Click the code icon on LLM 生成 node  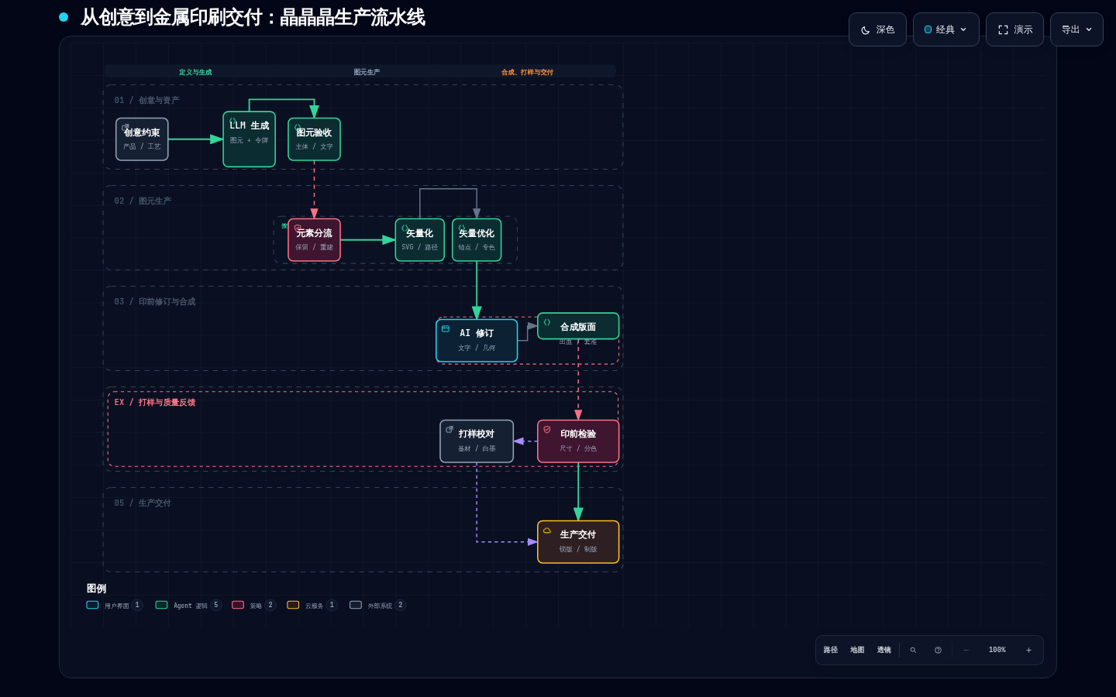coord(232,120)
